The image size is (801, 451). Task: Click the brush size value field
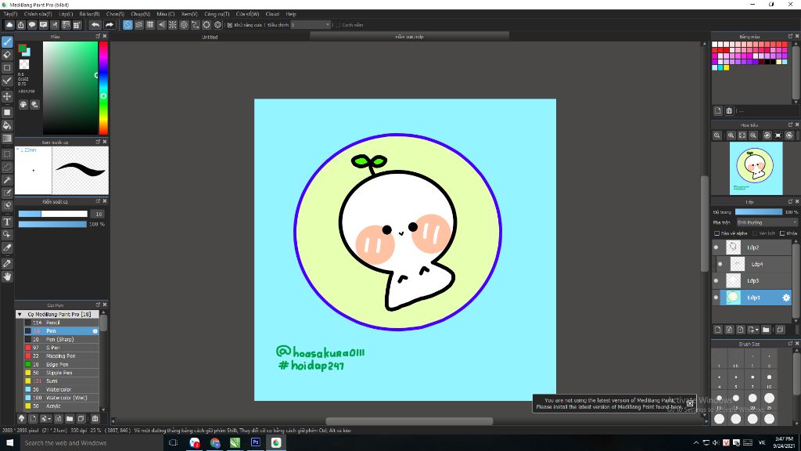click(98, 214)
